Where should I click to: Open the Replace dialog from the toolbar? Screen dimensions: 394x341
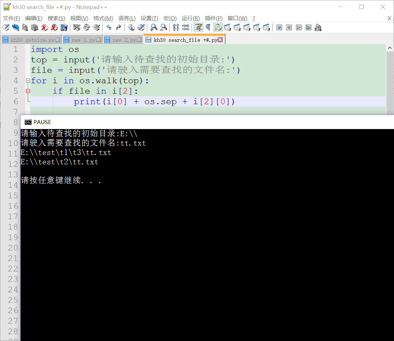pyautogui.click(x=141, y=27)
